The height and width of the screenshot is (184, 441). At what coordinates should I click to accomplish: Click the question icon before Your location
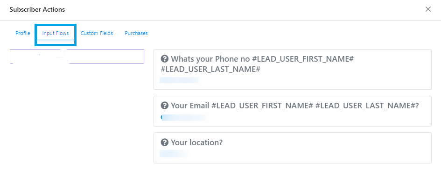164,142
